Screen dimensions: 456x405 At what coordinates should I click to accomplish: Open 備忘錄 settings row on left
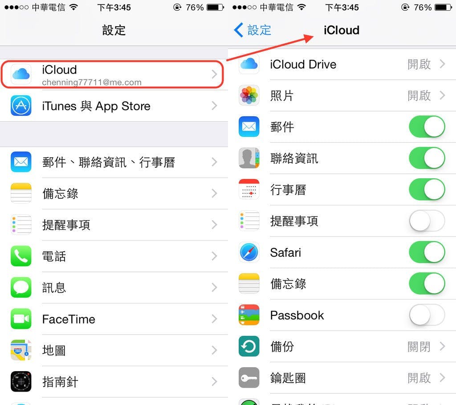pos(114,193)
